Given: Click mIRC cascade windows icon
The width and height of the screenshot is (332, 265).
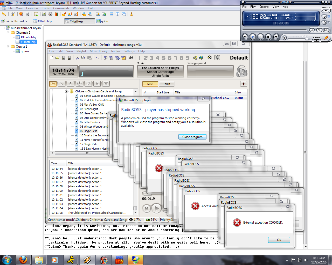Looking at the screenshot, I should (124, 14).
